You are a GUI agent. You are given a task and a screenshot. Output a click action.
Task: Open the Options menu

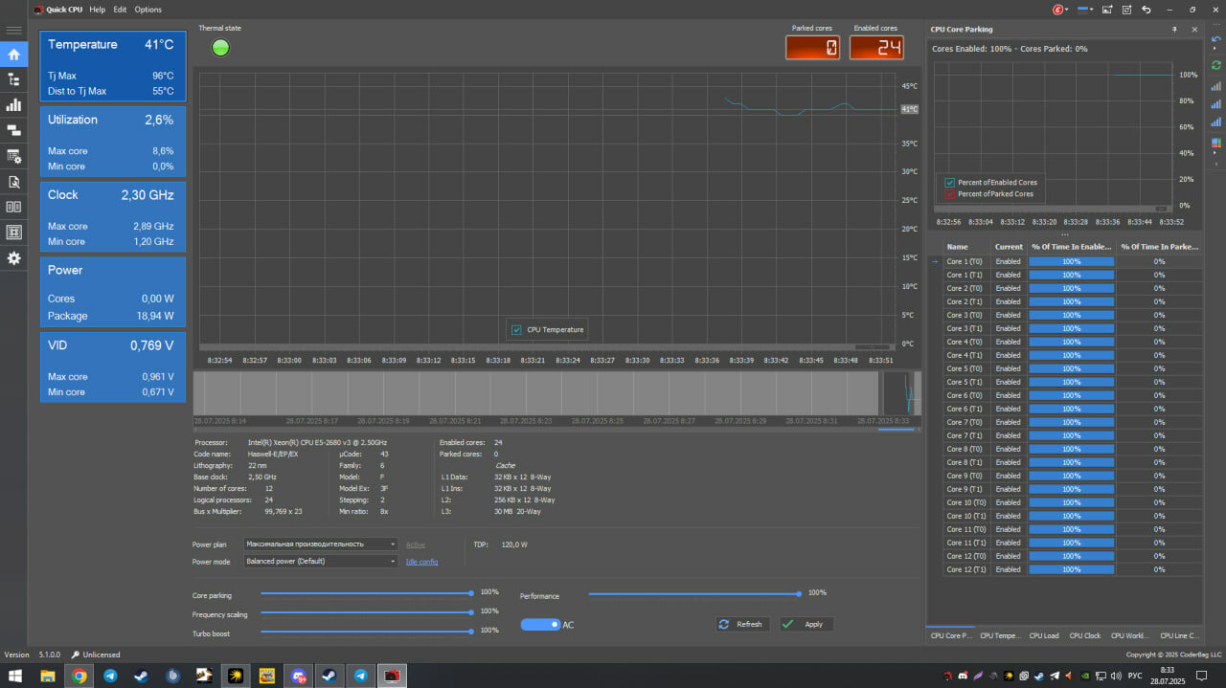(x=148, y=10)
